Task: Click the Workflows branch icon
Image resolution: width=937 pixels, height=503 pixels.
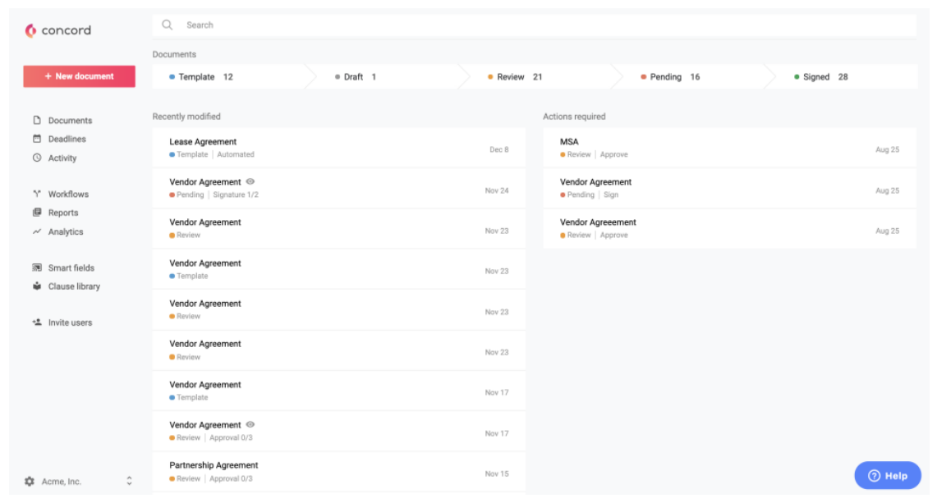Action: coord(37,194)
